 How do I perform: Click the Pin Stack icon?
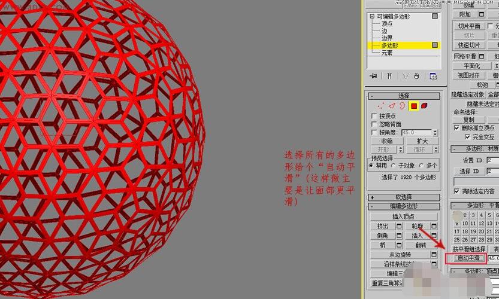click(374, 76)
